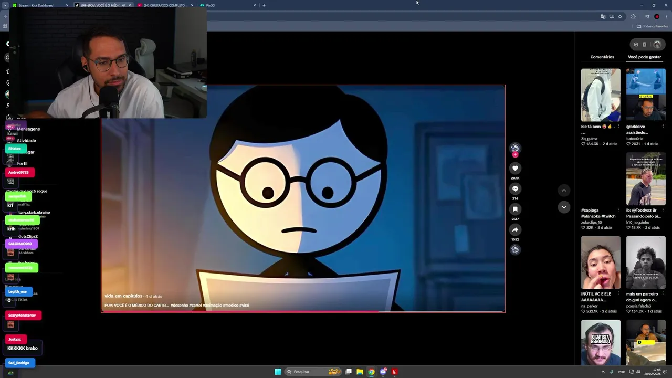
Task: Open the CIENTISTA RENOMADO video thumbnail
Action: pyautogui.click(x=601, y=342)
